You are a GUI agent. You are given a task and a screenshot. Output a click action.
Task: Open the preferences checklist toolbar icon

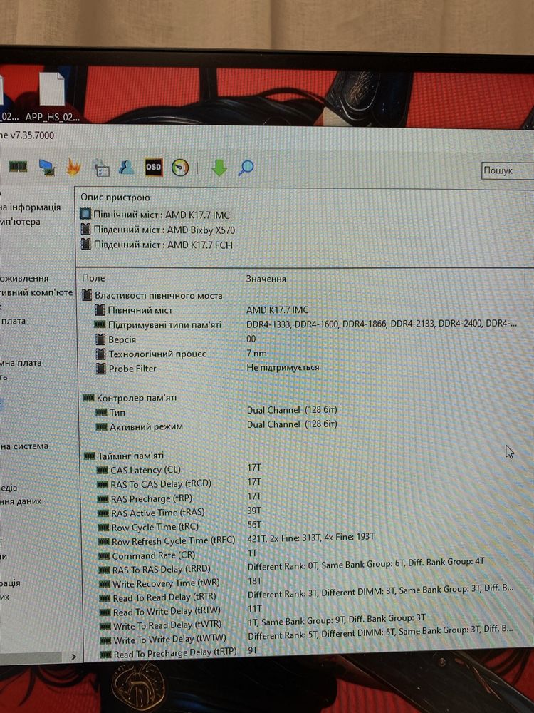coord(101,168)
